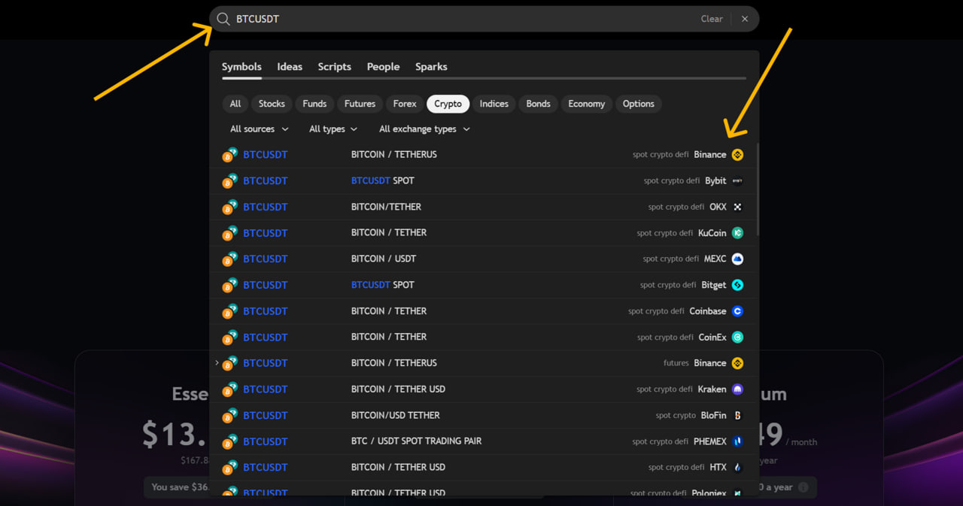Switch to the Symbols tab
The width and height of the screenshot is (963, 506).
(242, 67)
